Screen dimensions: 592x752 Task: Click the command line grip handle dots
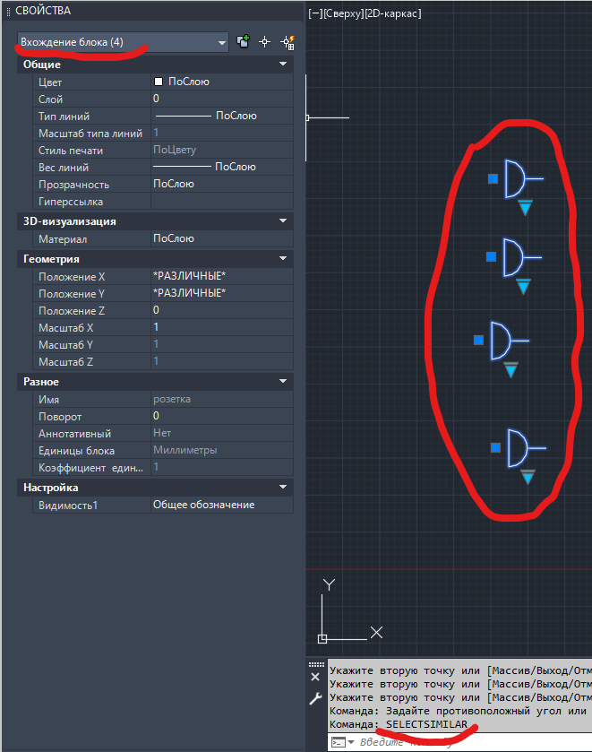316,664
